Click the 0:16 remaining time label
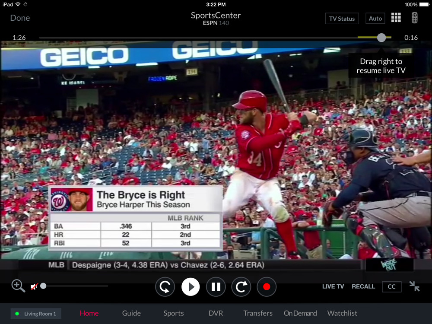Image resolution: width=432 pixels, height=324 pixels. [x=411, y=38]
